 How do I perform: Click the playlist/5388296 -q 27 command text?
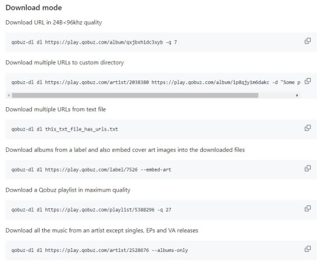click(x=91, y=210)
